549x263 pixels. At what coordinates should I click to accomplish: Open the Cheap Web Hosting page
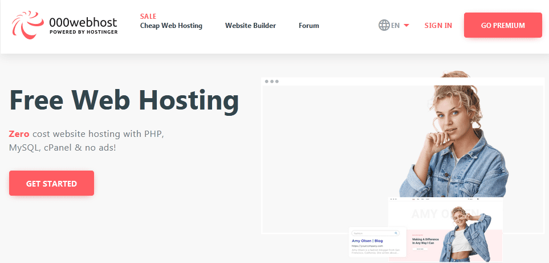click(x=171, y=26)
